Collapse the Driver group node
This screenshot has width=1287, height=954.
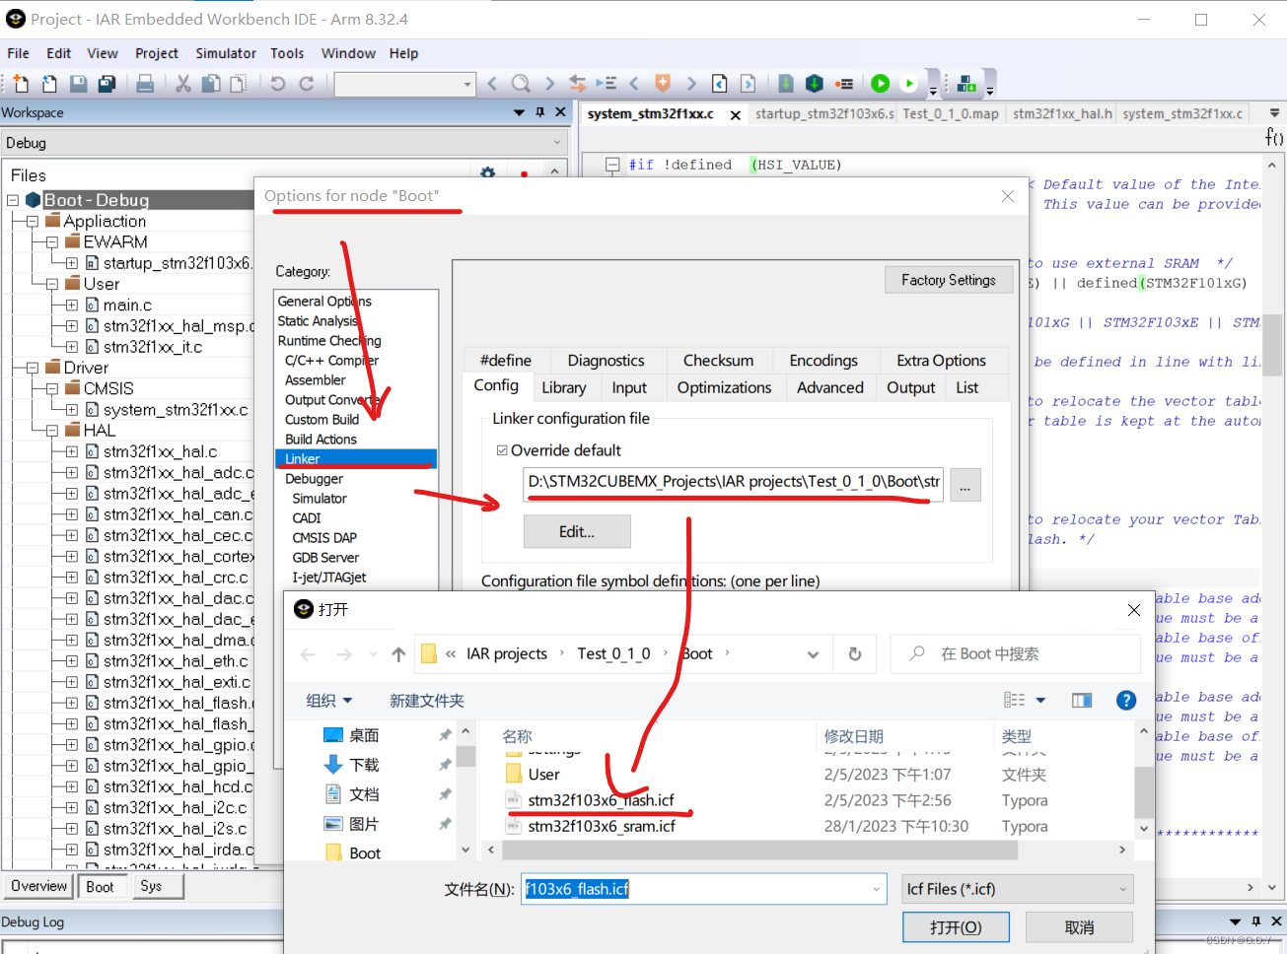pyautogui.click(x=32, y=367)
